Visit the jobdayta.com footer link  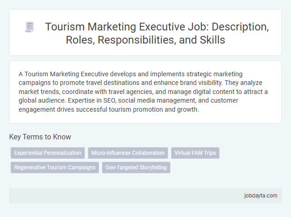click(x=261, y=196)
